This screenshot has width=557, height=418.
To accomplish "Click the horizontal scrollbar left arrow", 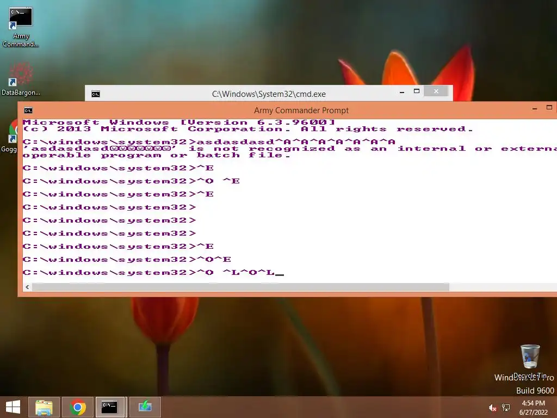I will [27, 287].
